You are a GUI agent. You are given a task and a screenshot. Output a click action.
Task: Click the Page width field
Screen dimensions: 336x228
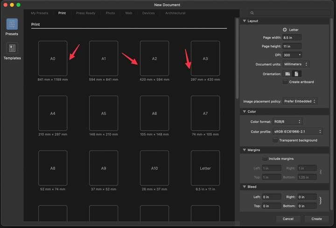292,38
